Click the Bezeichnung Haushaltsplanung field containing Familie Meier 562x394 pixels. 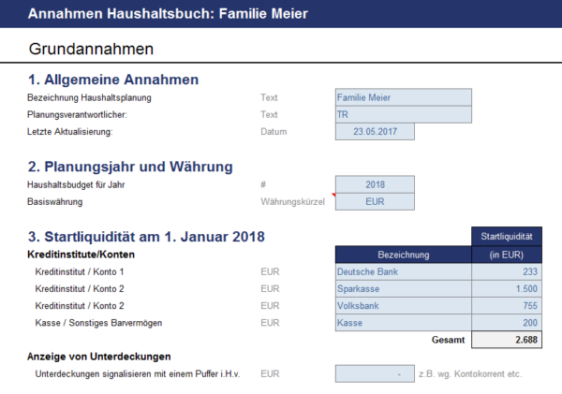[x=403, y=97]
